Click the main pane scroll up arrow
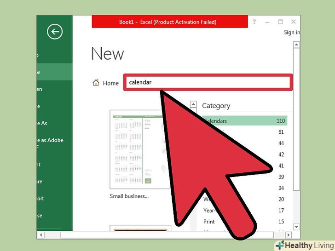Screen dimensions: 335x251 [x=296, y=45]
